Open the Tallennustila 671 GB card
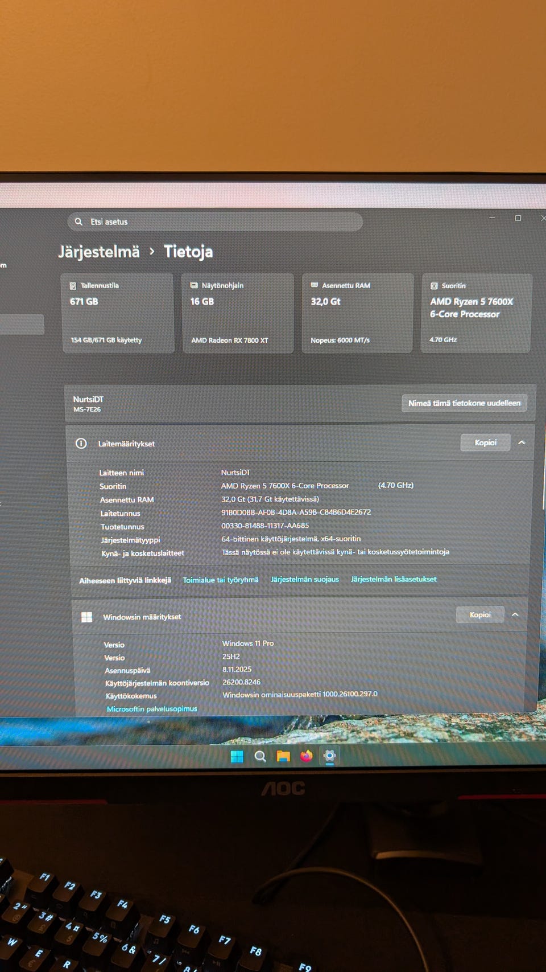This screenshot has height=972, width=546. click(x=118, y=313)
